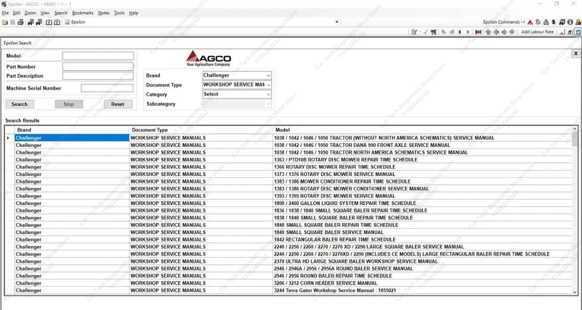Click the checkmark toolbar icon

point(425,33)
